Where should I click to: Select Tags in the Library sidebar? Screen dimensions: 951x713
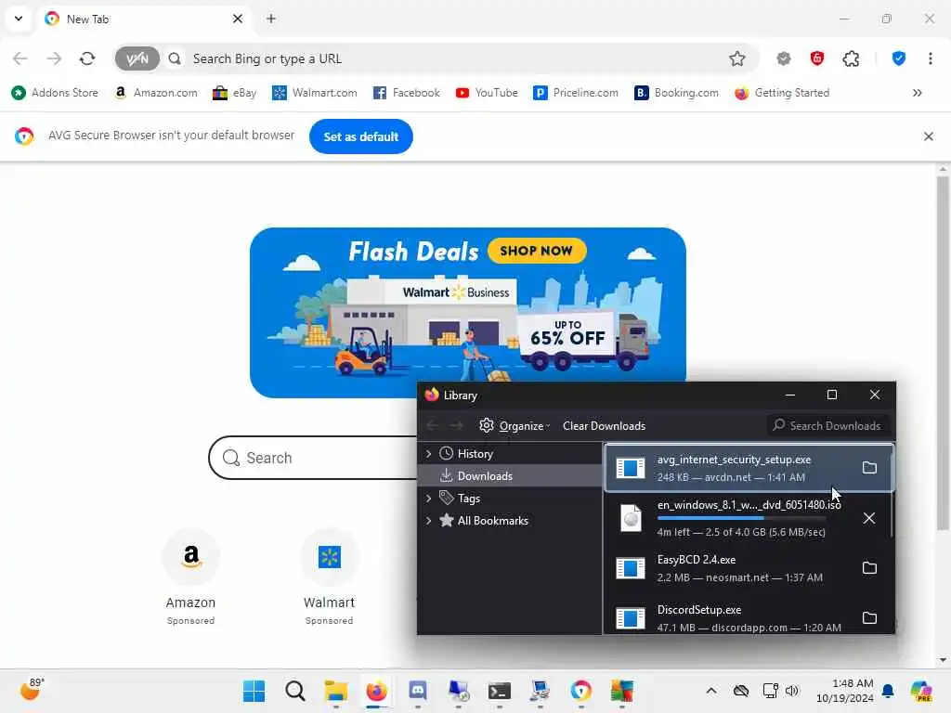click(468, 499)
